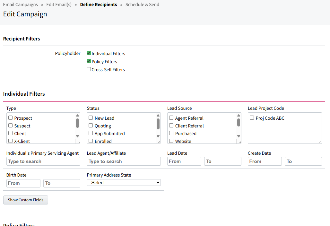Screen dimensions: 330x226
Task: Tick the X-Client type checkbox
Action: click(11, 141)
